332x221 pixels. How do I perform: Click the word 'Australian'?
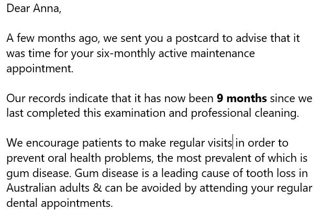tap(31, 188)
